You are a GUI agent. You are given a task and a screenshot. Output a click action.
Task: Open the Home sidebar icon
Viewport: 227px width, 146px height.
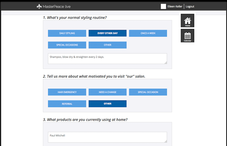click(187, 20)
